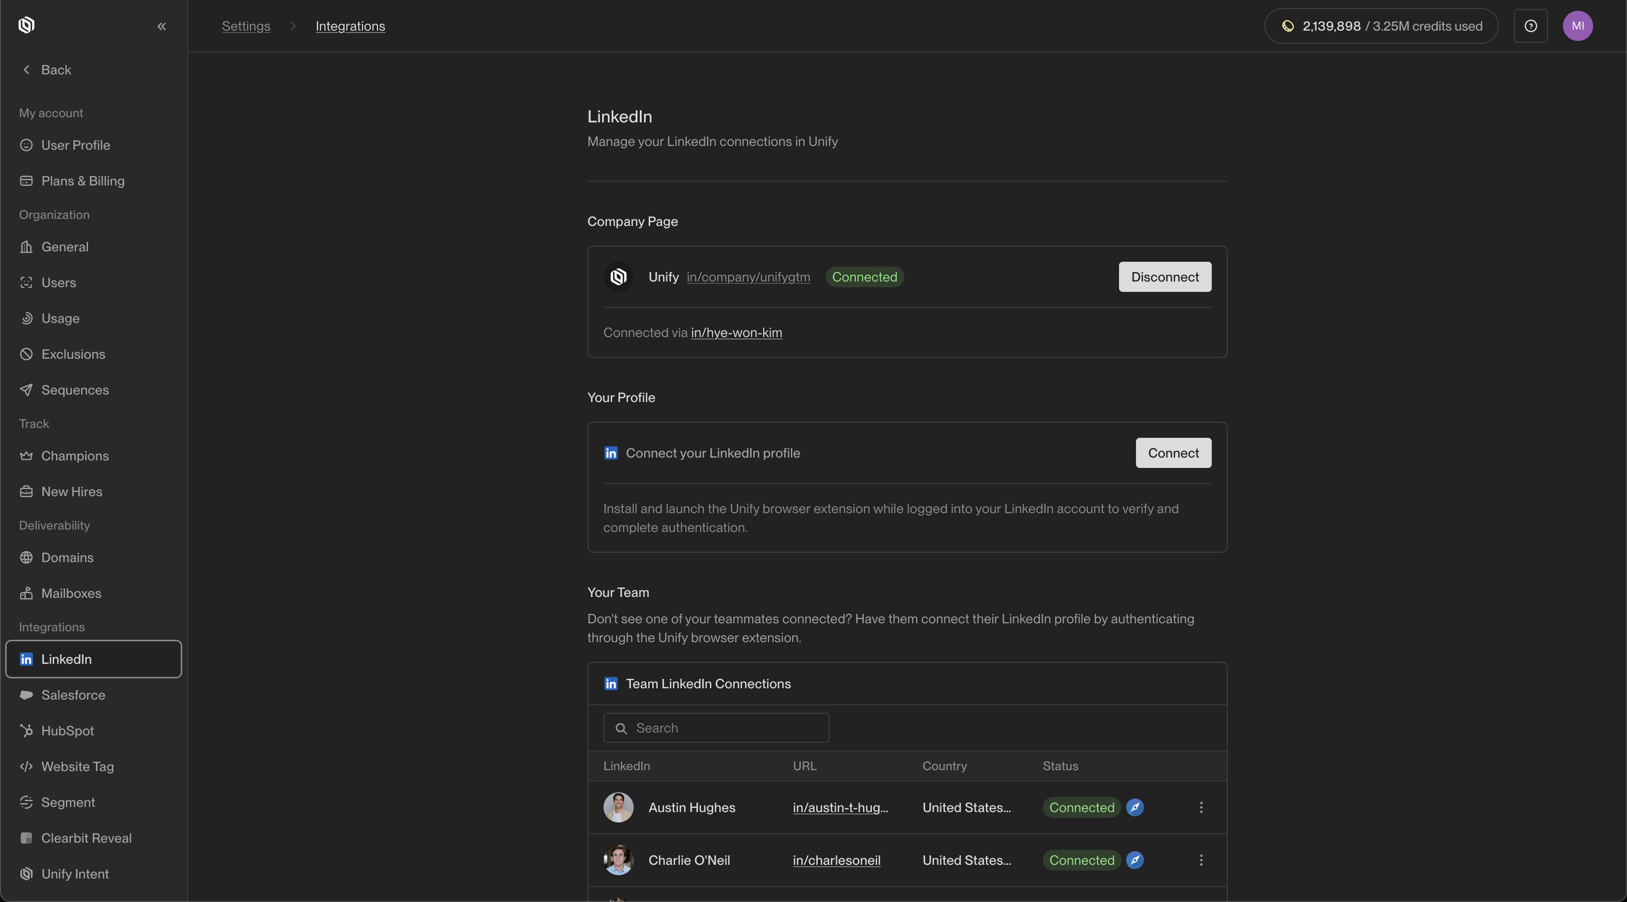Click blue compass badge on Charlie O'Neil row
The image size is (1627, 902).
pyautogui.click(x=1135, y=860)
